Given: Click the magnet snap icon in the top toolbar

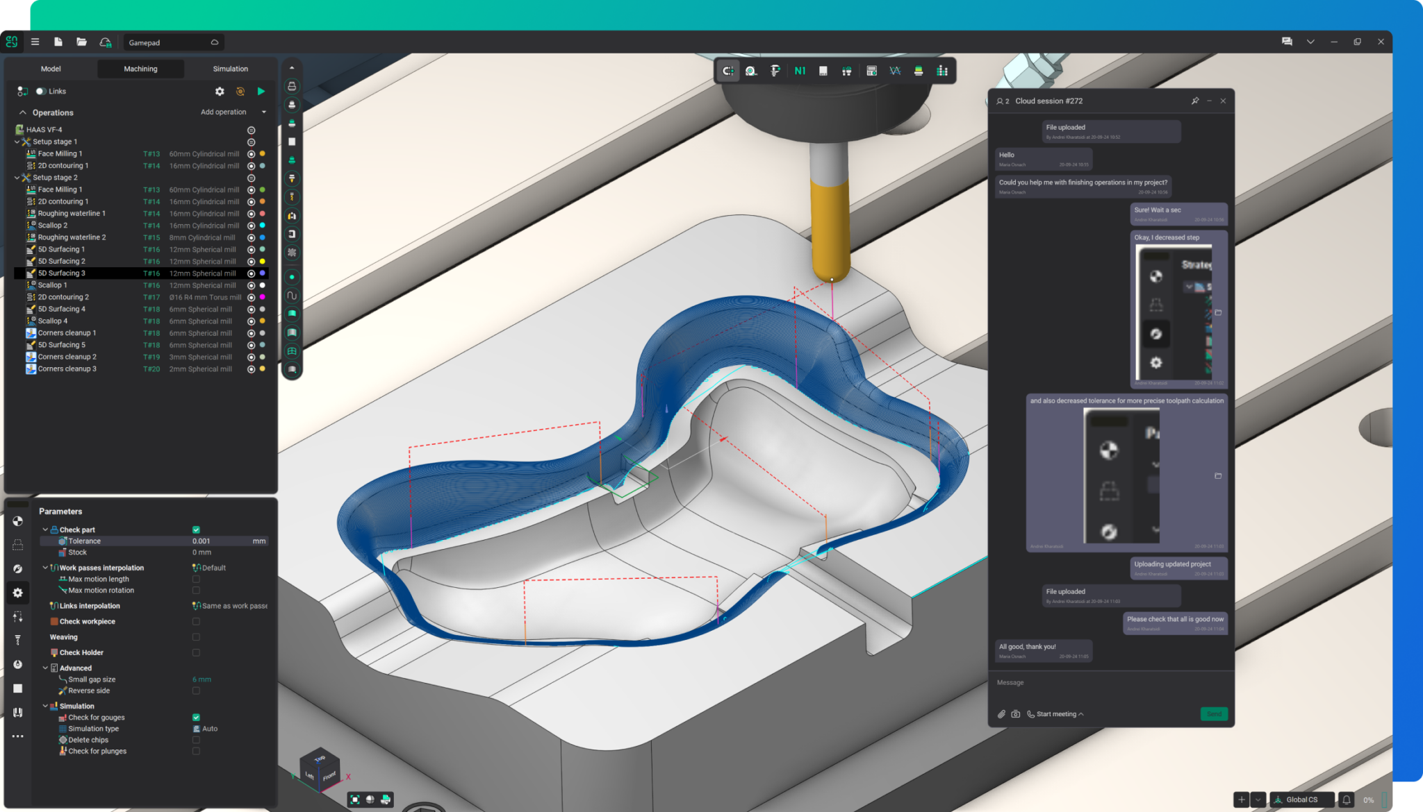Looking at the screenshot, I should tap(727, 71).
